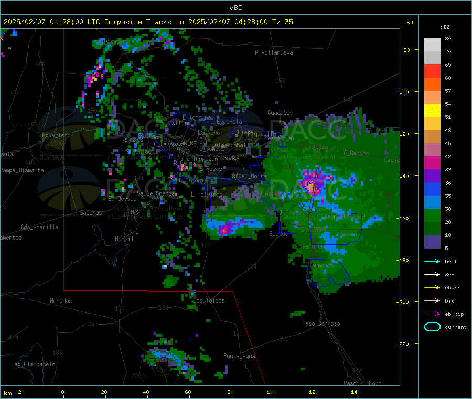This screenshot has width=472, height=399.
Task: Click the Paso_Barroso location label
Action: point(321,323)
